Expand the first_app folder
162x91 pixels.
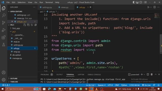tap(23, 28)
